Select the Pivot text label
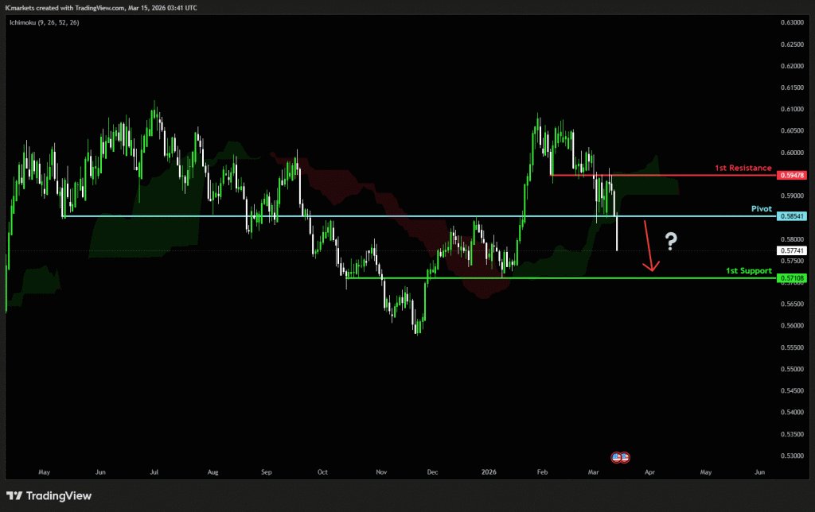This screenshot has width=815, height=512. point(762,208)
